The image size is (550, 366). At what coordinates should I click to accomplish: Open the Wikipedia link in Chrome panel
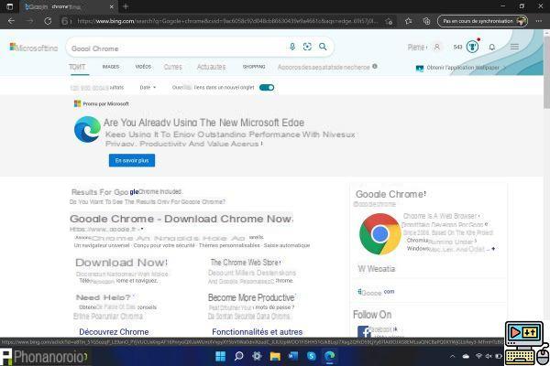coord(377,269)
